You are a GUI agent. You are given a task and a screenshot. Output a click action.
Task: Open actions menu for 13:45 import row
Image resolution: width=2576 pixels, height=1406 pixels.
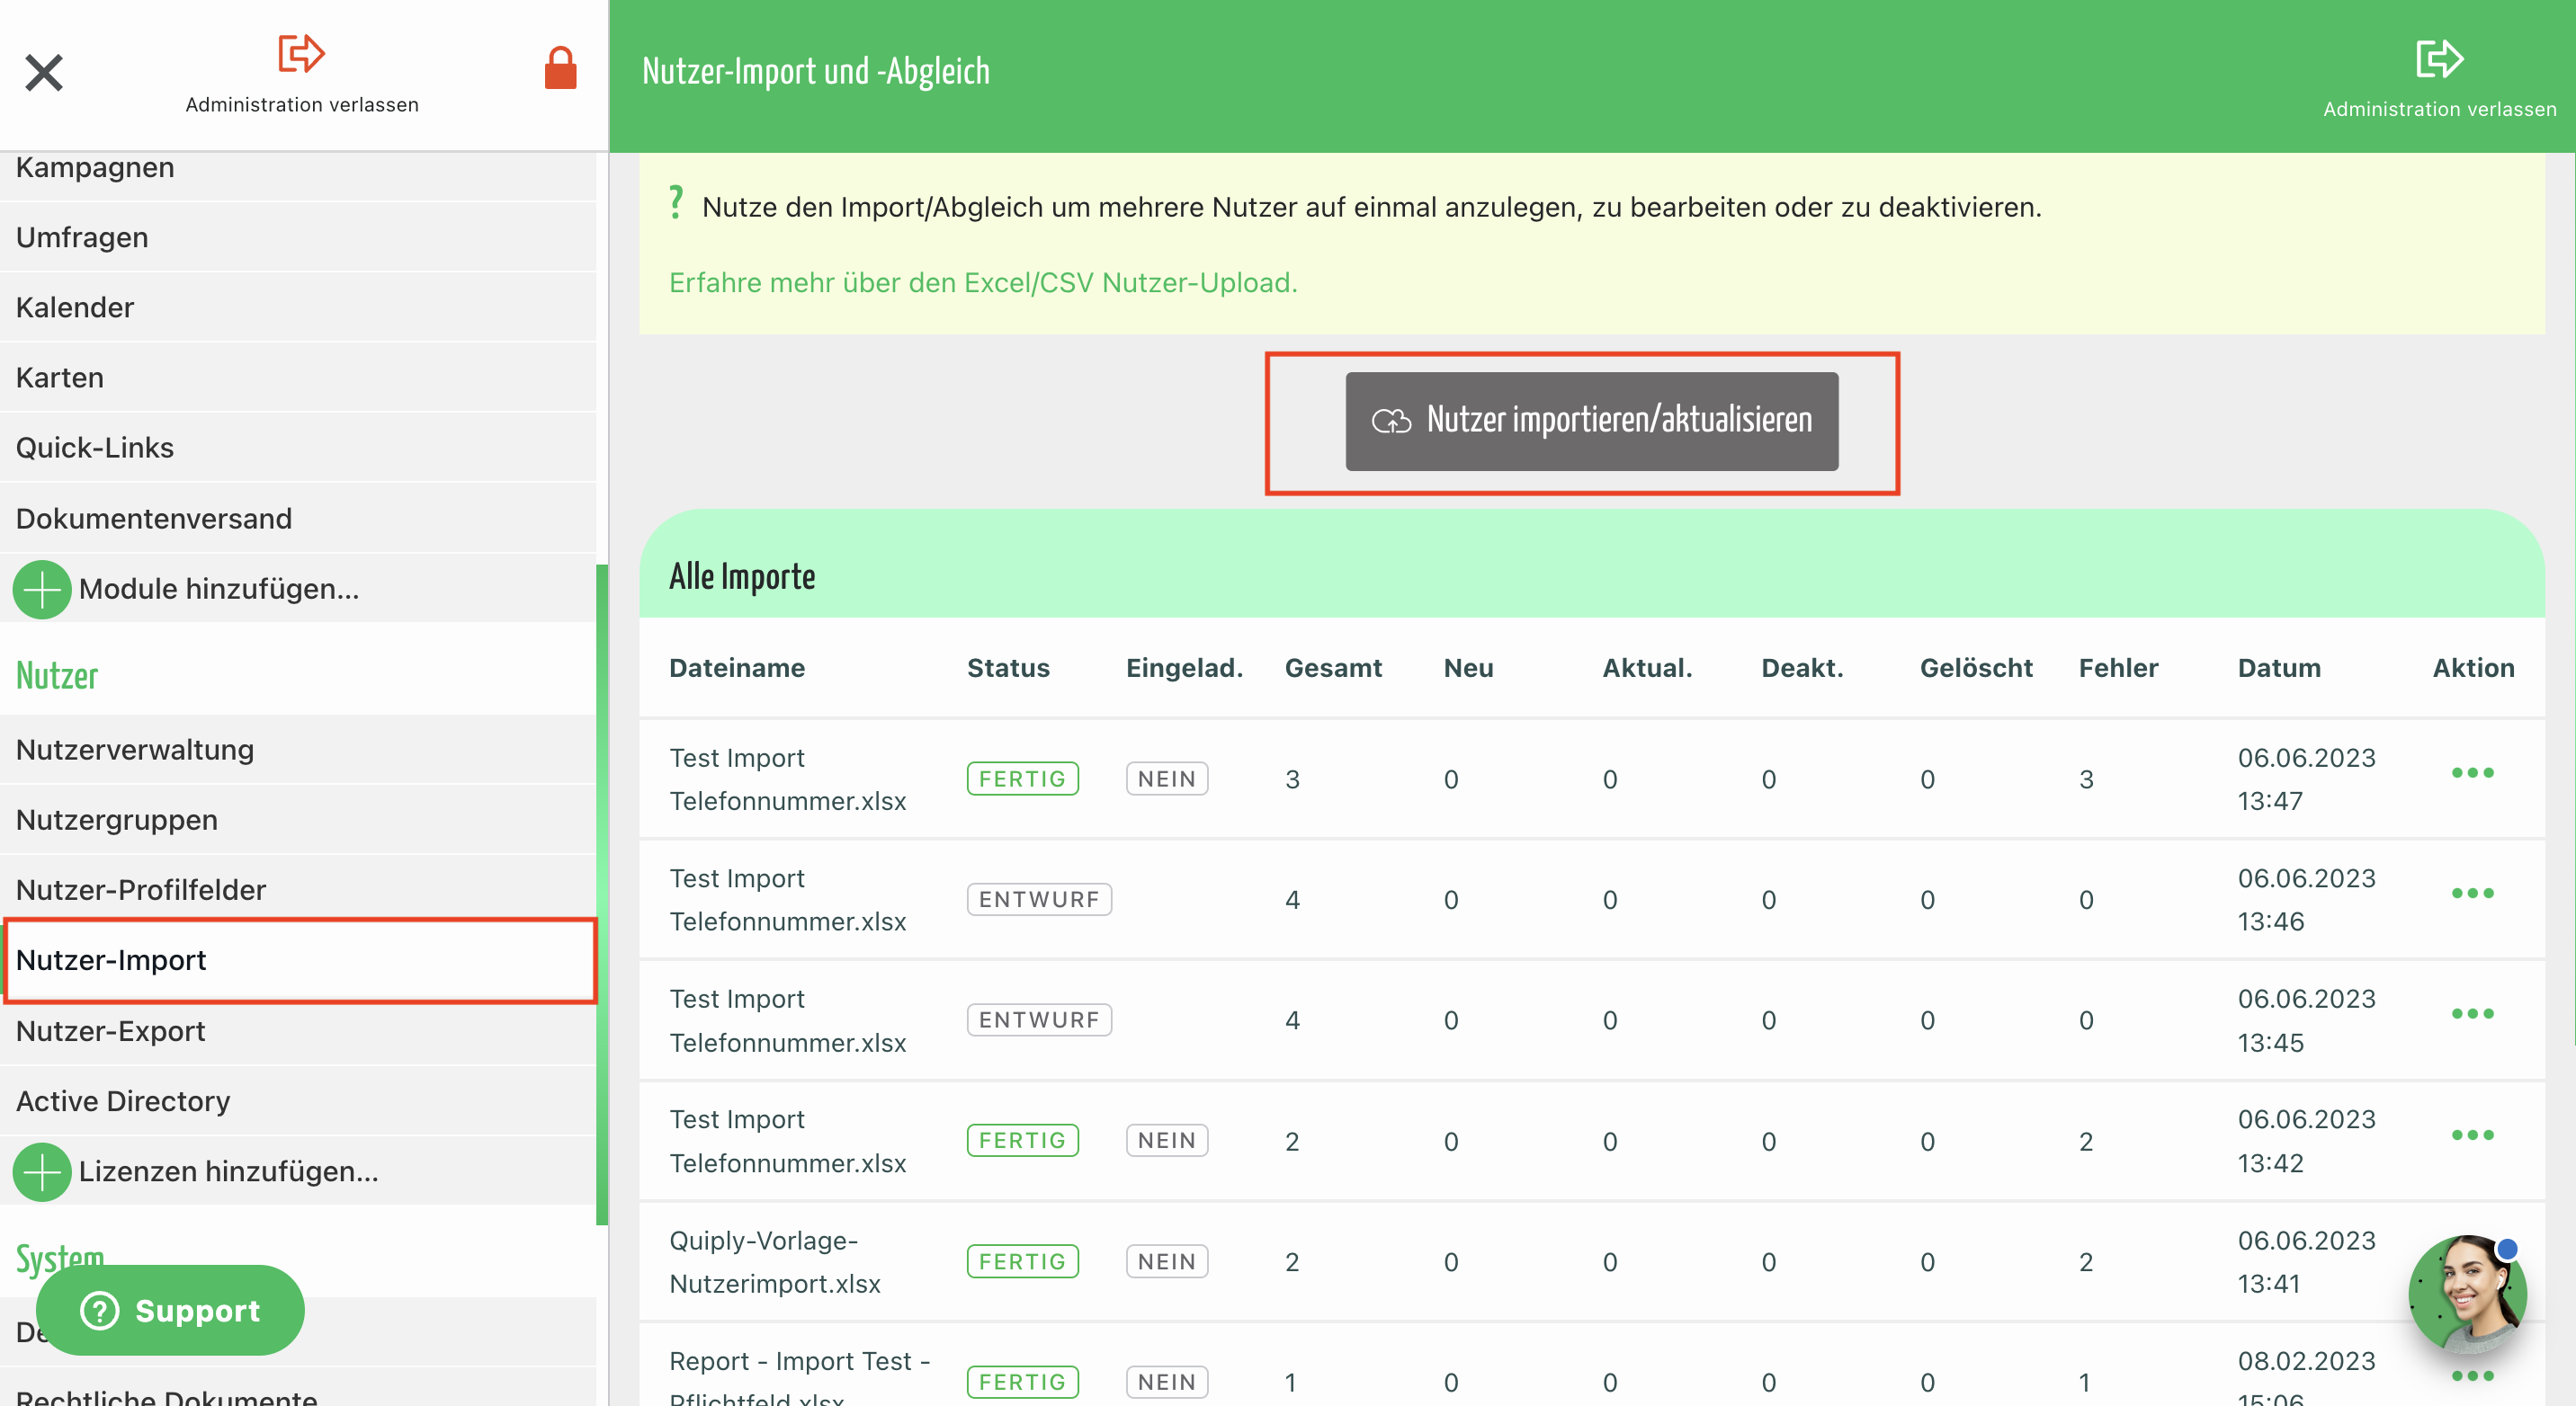click(2472, 1013)
